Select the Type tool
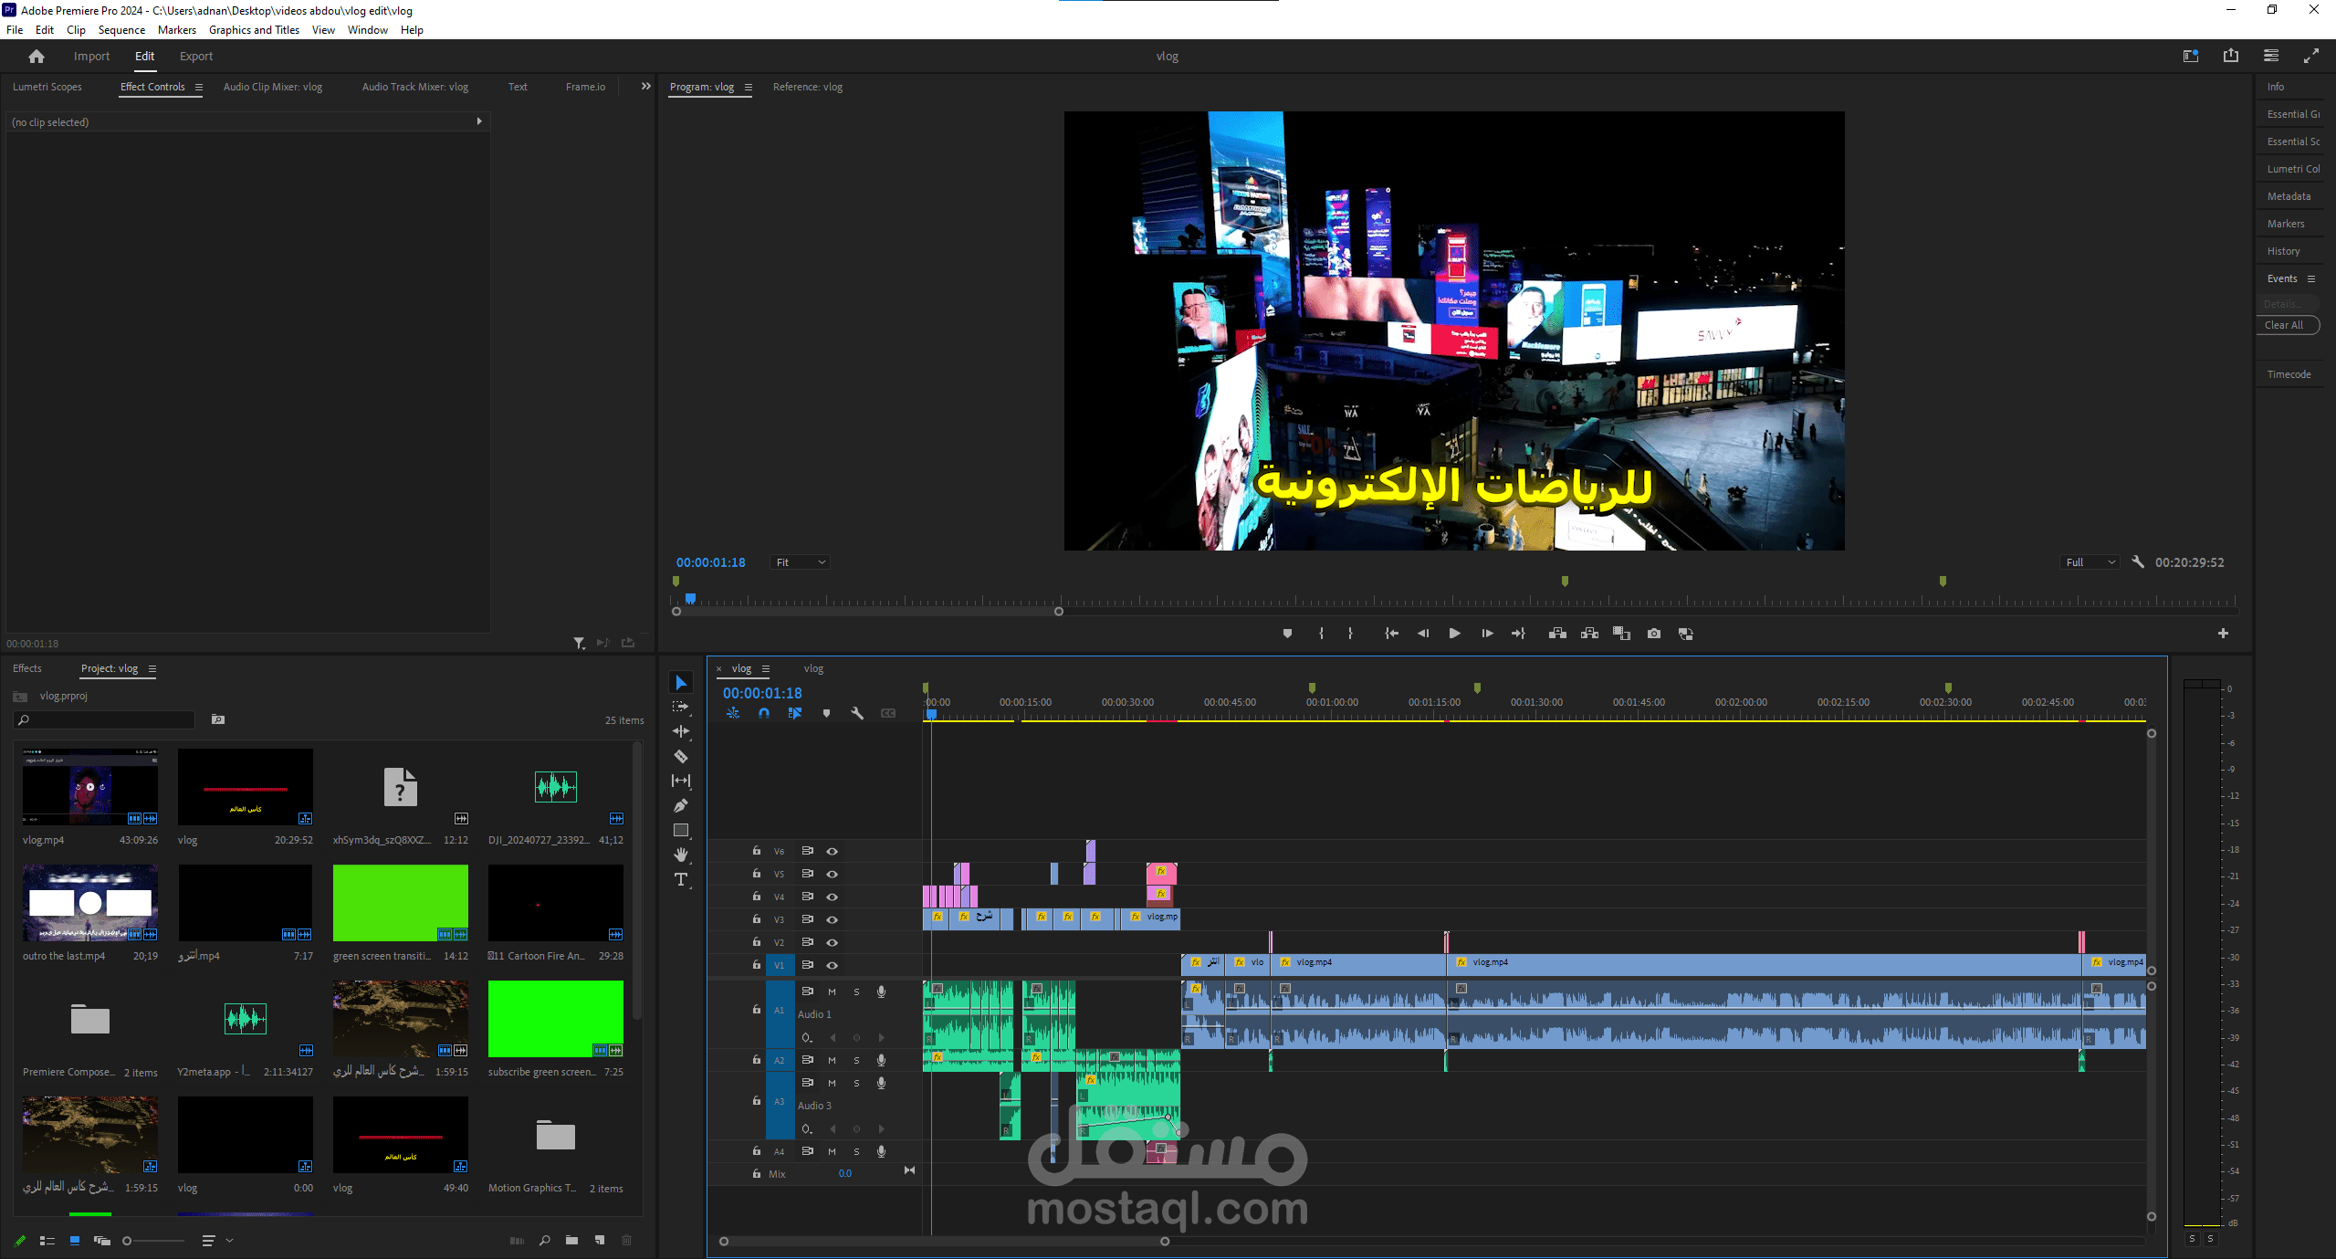The width and height of the screenshot is (2336, 1259). [x=681, y=879]
